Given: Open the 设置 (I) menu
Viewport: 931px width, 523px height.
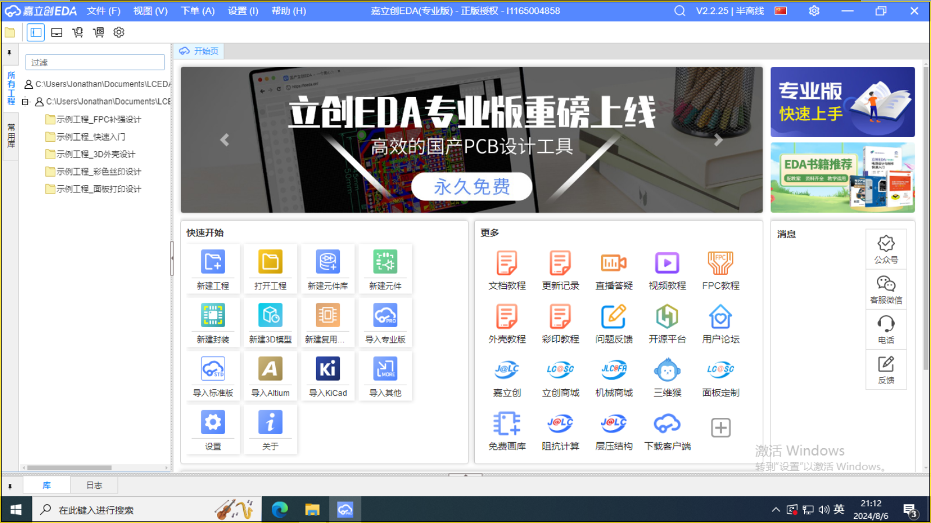Looking at the screenshot, I should point(243,10).
